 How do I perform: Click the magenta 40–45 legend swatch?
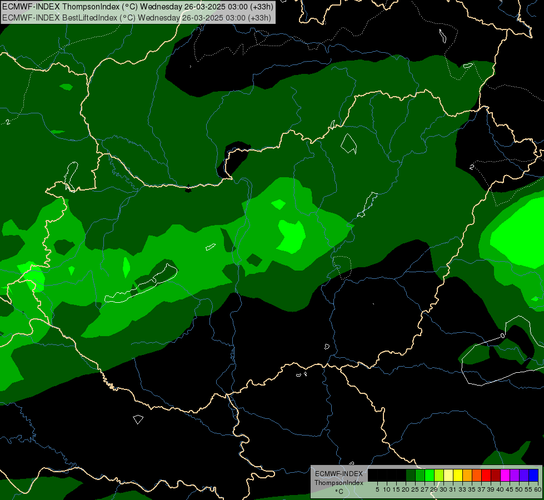click(505, 475)
